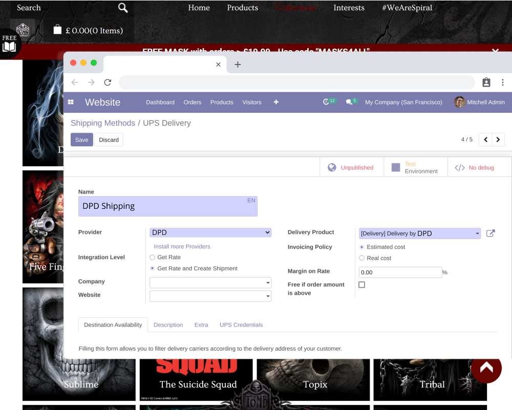Open the FREE catalogue book icon
This screenshot has height=410, width=512.
tap(9, 44)
